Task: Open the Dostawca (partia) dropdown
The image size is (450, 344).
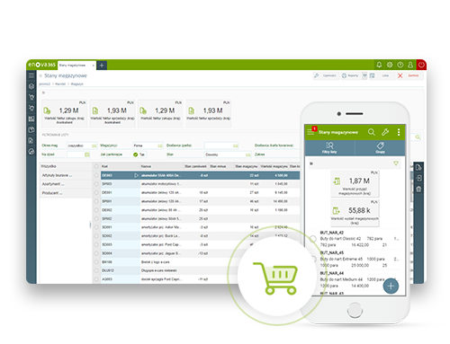Action: tap(221, 146)
